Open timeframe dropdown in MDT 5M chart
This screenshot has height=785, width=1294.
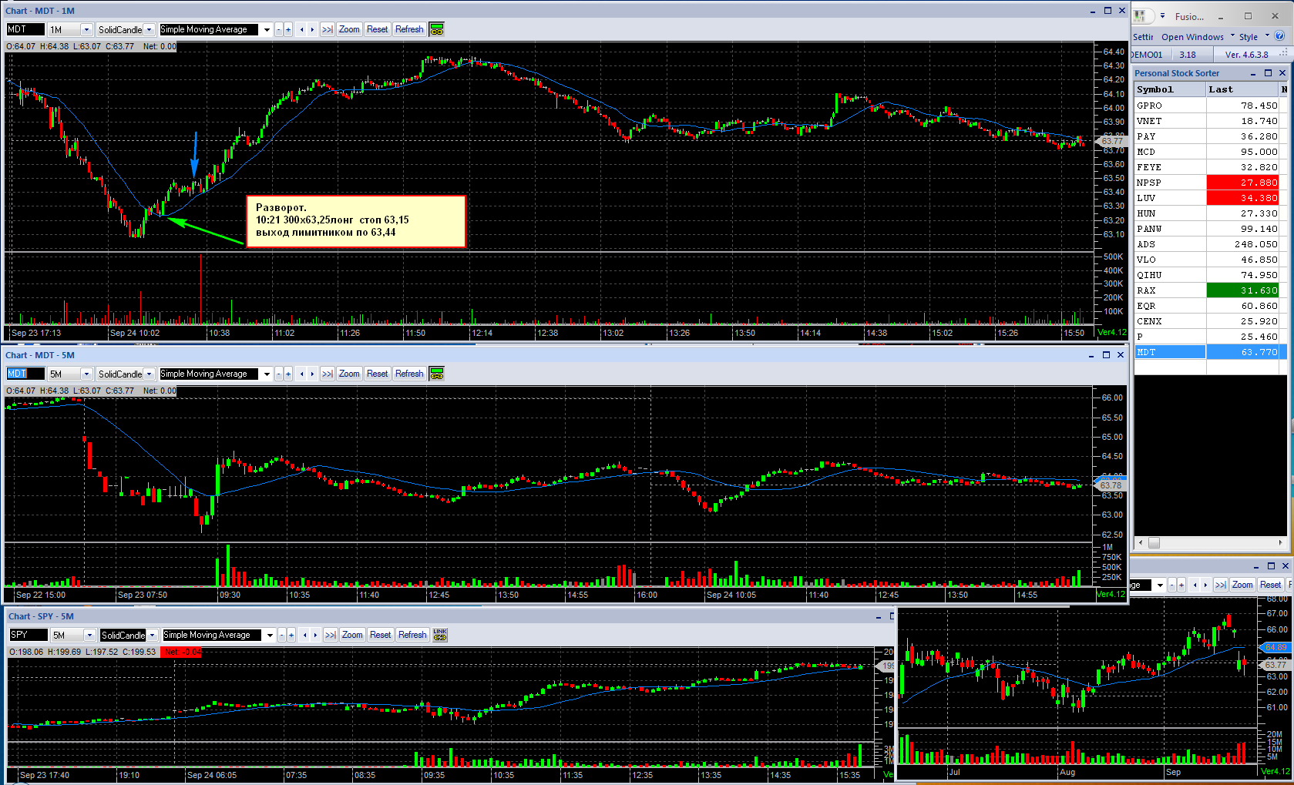pyautogui.click(x=86, y=374)
